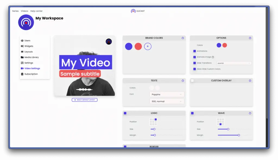Screen dimensions: 278x160
Task: Reset the Brand Colors panel
Action: (x=183, y=38)
